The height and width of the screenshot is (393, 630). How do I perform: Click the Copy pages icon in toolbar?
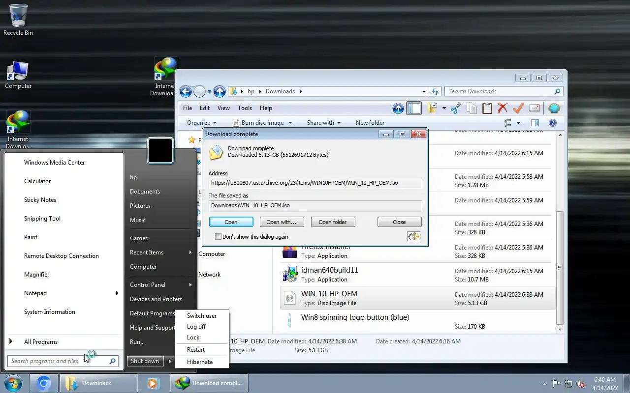pos(472,108)
